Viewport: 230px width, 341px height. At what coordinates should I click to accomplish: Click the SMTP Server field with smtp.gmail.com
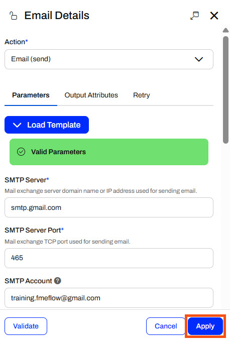[109, 207]
